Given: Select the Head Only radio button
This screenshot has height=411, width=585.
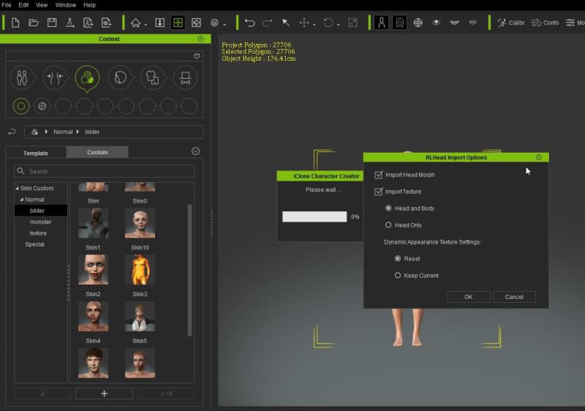Looking at the screenshot, I should 388,225.
